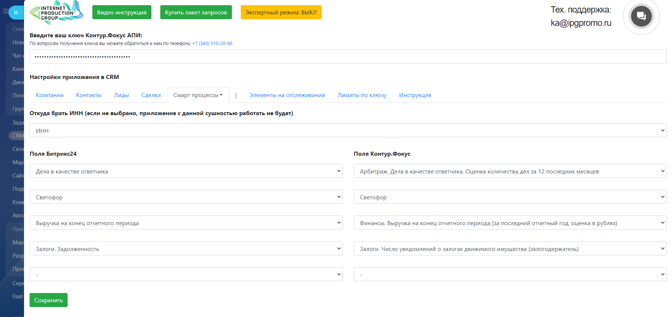671x317 pixels.
Task: Call the +7 (343) 310-20-00 phone link
Action: (x=212, y=44)
